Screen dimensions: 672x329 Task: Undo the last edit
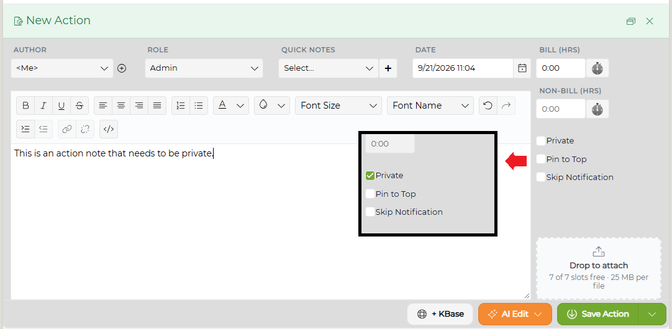click(488, 106)
